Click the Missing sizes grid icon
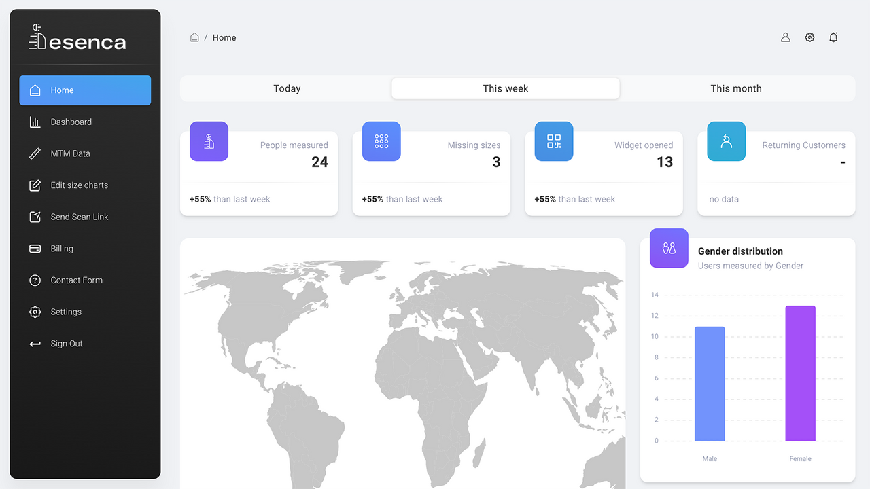 click(x=381, y=141)
